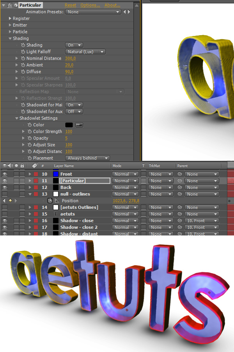The height and width of the screenshot is (352, 234).
Task: Reset the Particular effect
Action: pos(71,5)
